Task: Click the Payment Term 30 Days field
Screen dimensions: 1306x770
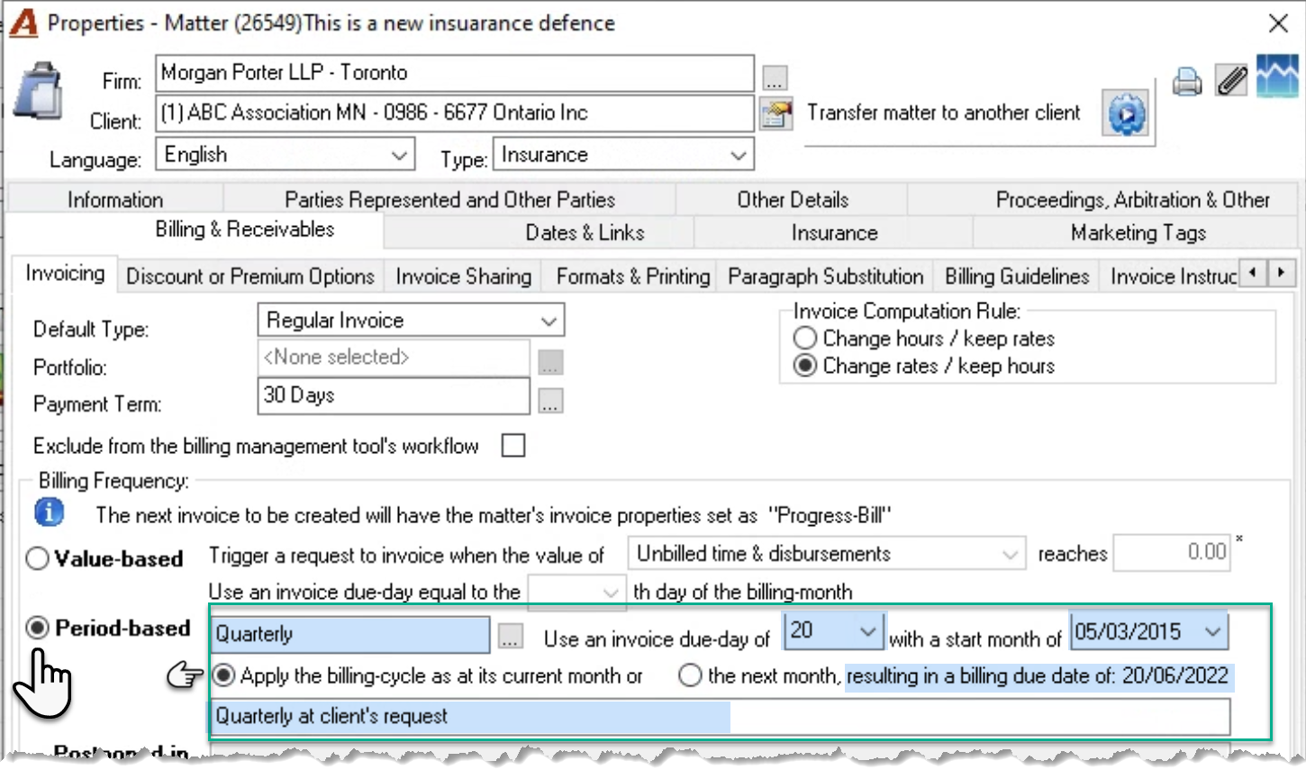Action: click(394, 396)
